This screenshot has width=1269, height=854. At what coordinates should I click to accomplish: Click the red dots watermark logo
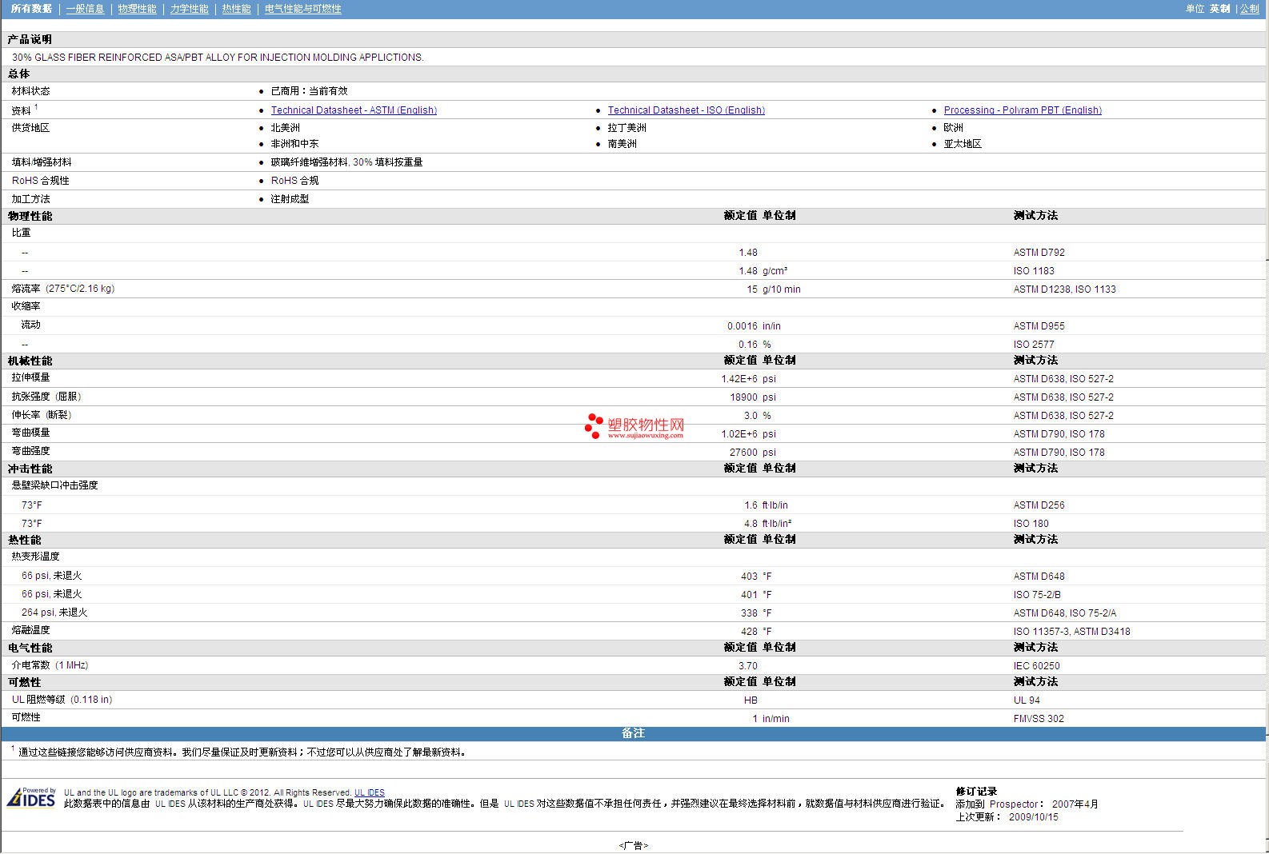point(594,426)
